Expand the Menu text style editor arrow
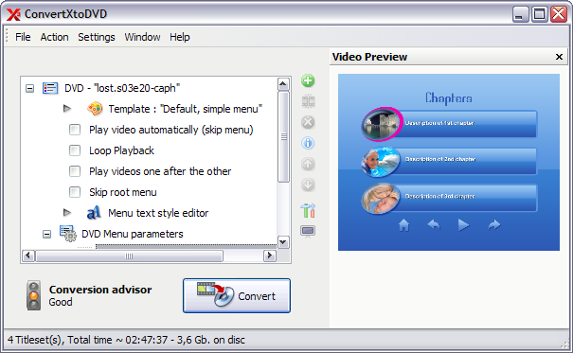573x353 pixels. (67, 212)
